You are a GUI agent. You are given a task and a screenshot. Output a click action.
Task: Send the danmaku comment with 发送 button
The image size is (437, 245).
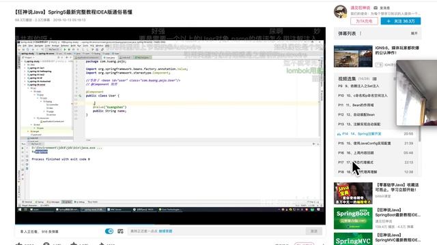(314, 231)
